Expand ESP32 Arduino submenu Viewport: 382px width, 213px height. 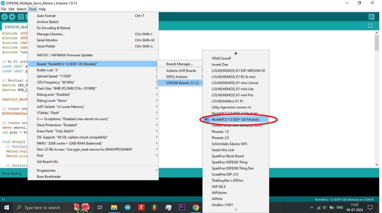coord(180,77)
